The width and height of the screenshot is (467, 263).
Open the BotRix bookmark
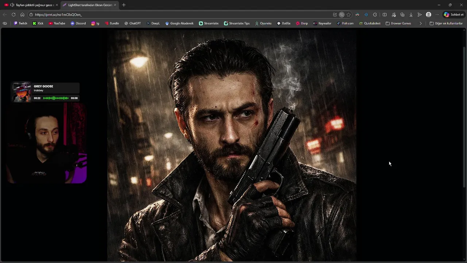(283, 23)
